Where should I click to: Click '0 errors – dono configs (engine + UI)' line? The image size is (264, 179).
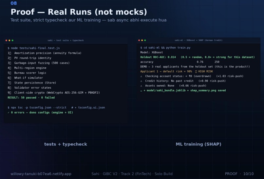[x=40, y=112]
